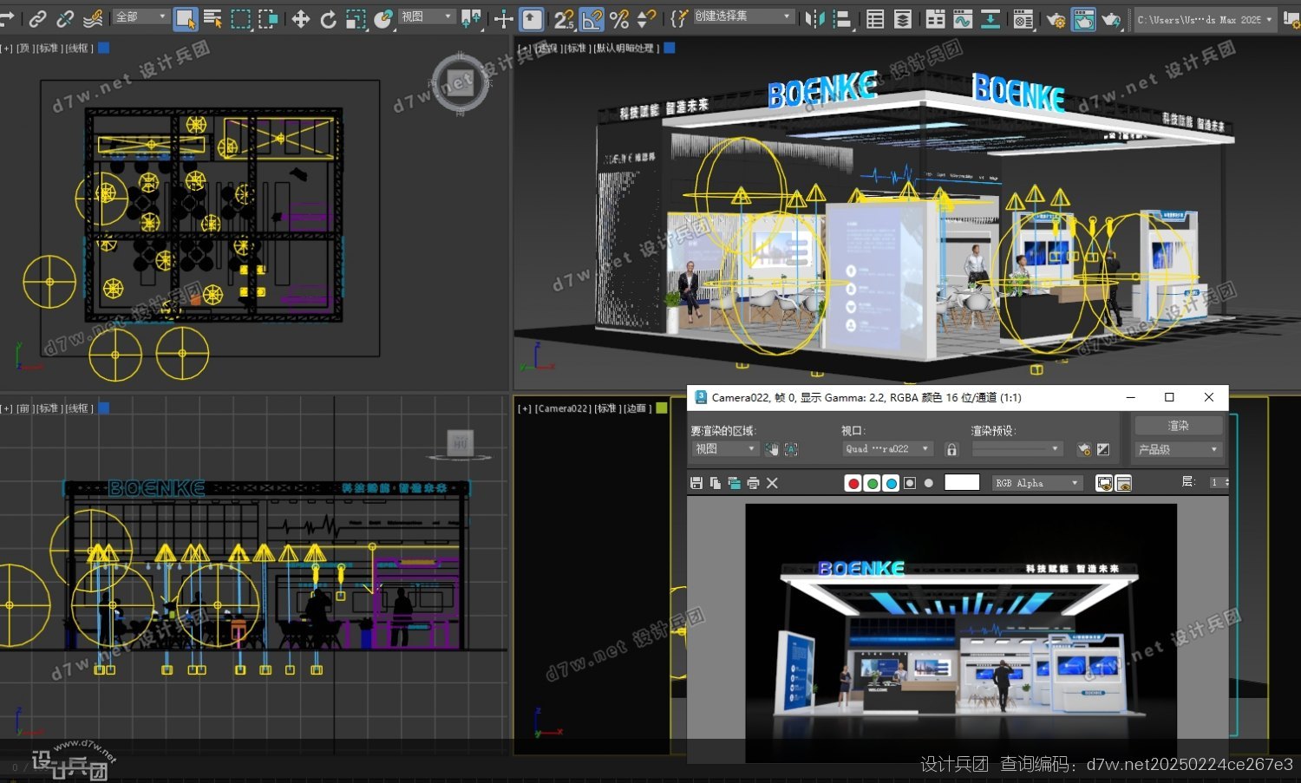Click the Align tool icon
1301x783 pixels.
842,18
